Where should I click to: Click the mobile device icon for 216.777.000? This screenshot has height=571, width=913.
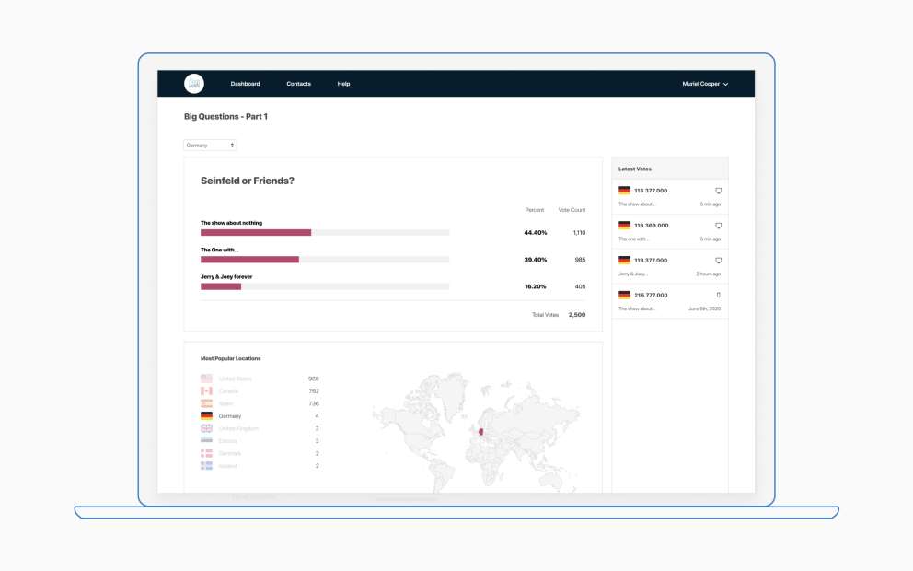(719, 295)
